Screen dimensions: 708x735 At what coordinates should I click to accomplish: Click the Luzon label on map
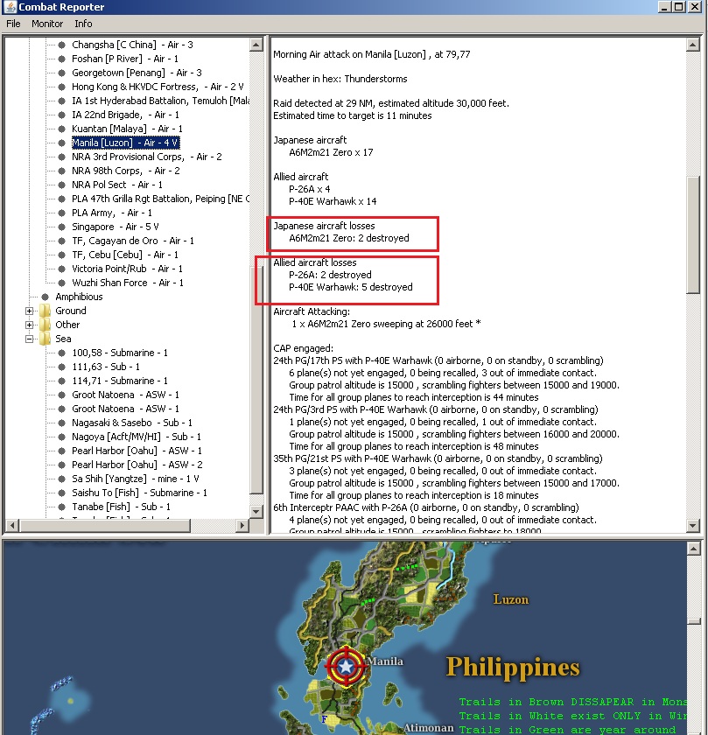(x=510, y=599)
